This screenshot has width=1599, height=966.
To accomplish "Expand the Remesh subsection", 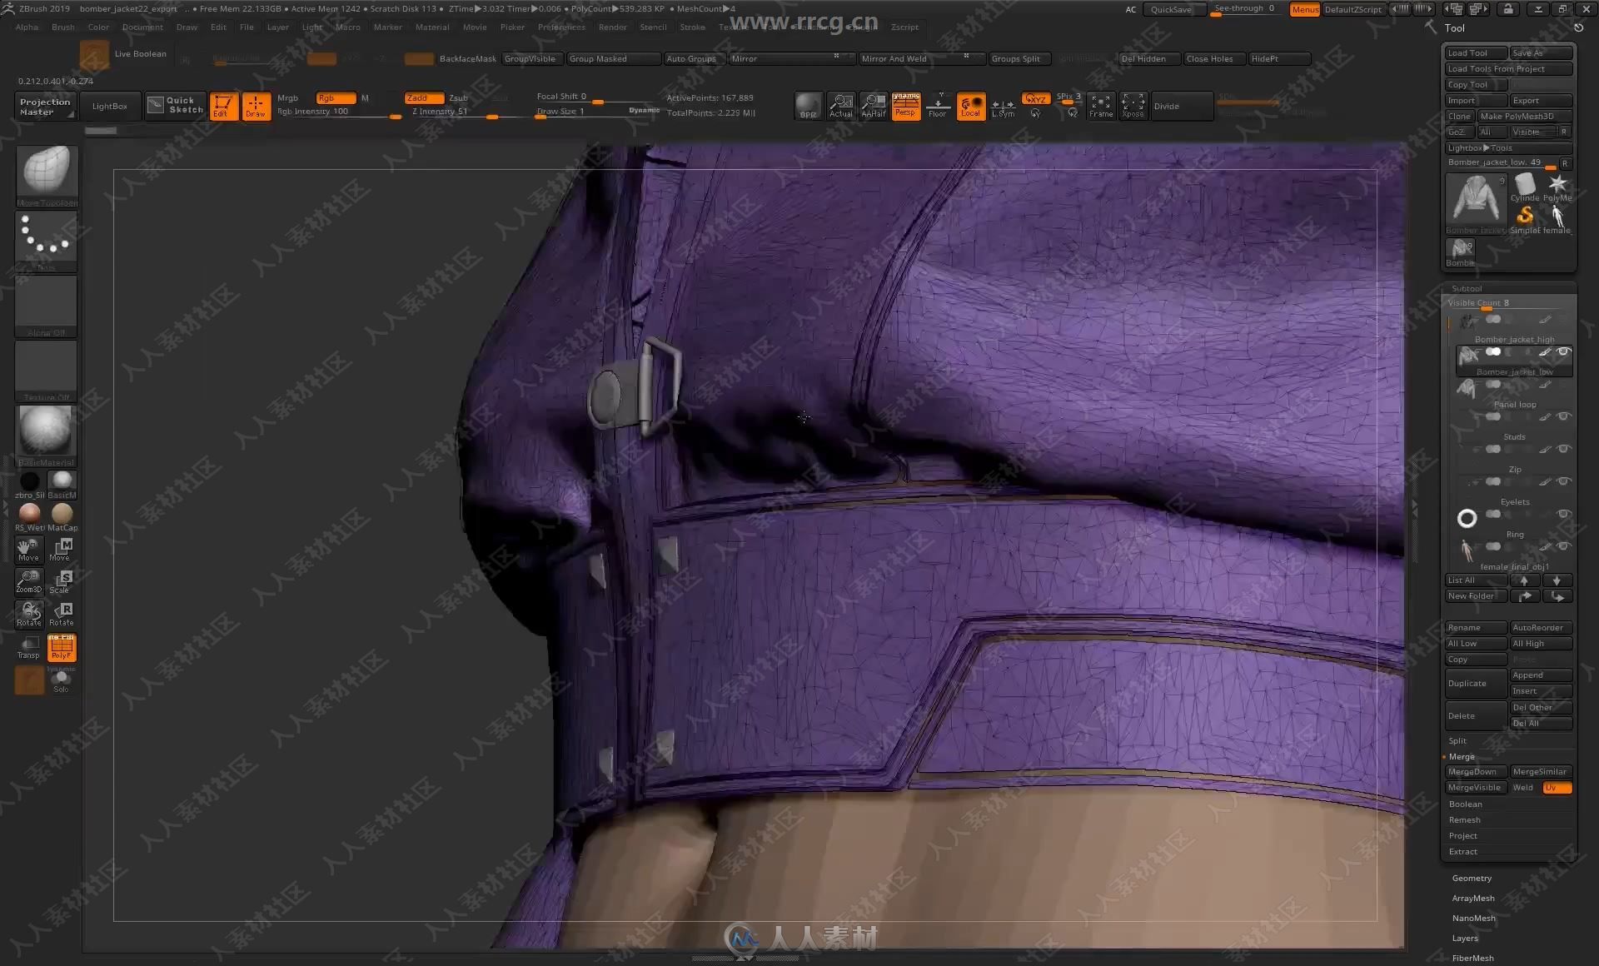I will [x=1464, y=820].
